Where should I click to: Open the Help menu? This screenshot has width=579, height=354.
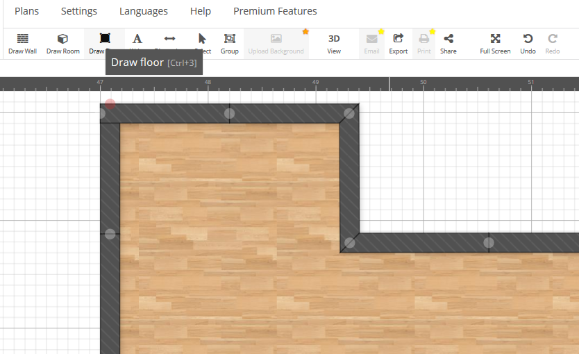201,11
